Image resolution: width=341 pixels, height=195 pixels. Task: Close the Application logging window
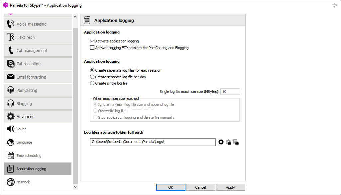click(336, 5)
